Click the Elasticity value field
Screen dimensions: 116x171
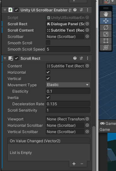click(x=68, y=91)
